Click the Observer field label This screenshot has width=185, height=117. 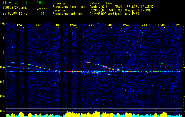60,3
